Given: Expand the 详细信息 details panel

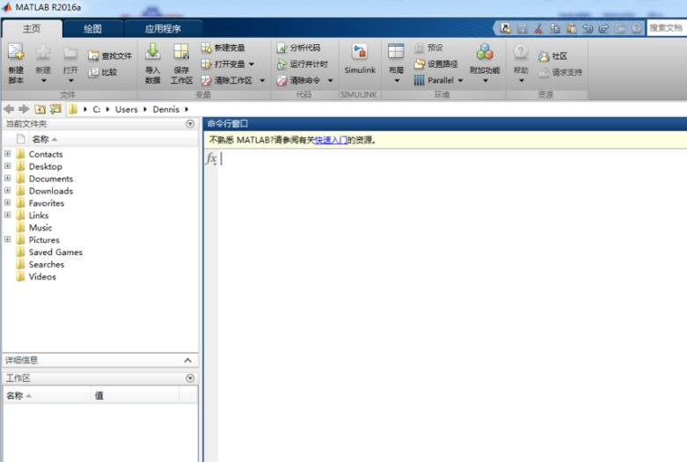Looking at the screenshot, I should tap(188, 360).
